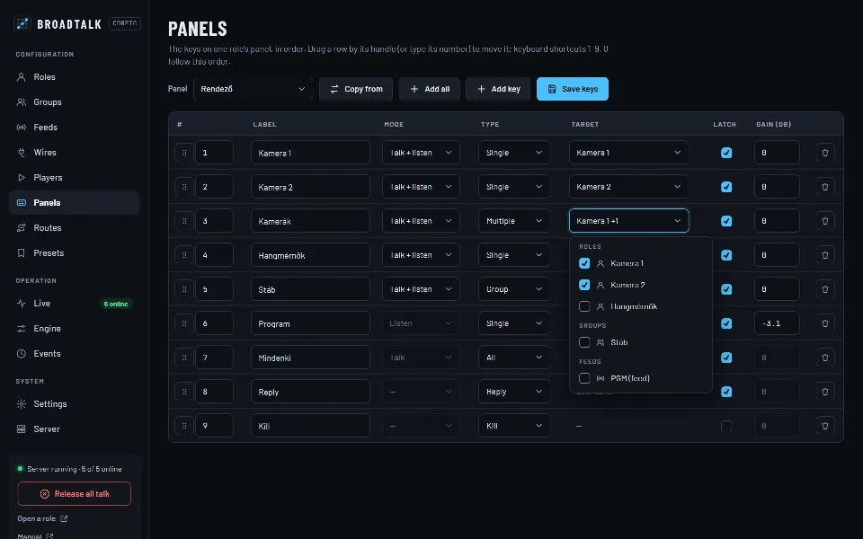
Task: Click the plus icon on Add all
Action: [x=414, y=89]
